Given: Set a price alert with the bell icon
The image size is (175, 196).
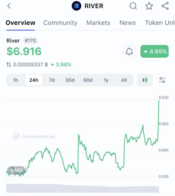Looking at the screenshot, I should [129, 51].
